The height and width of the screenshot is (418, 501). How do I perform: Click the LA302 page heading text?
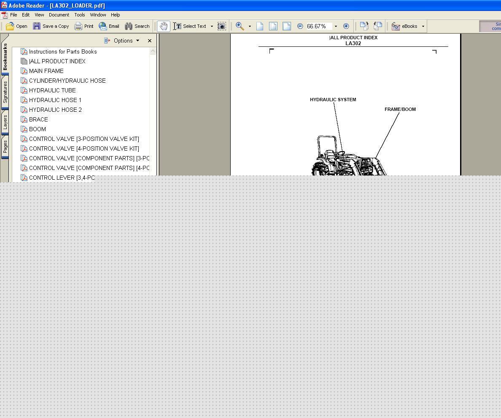(x=353, y=43)
